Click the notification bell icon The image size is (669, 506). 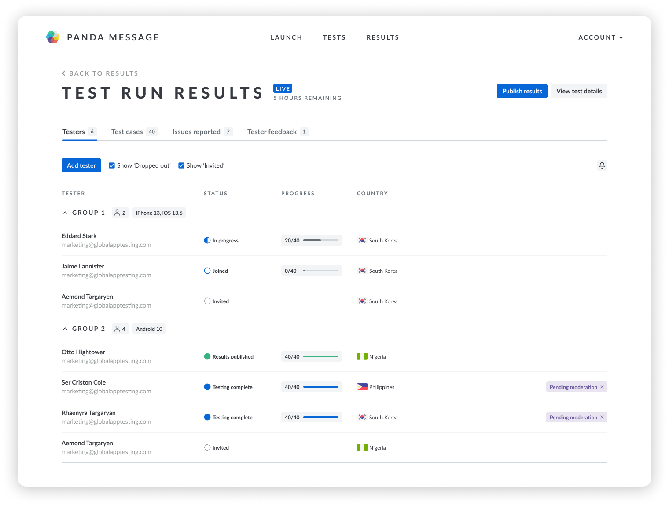tap(602, 165)
